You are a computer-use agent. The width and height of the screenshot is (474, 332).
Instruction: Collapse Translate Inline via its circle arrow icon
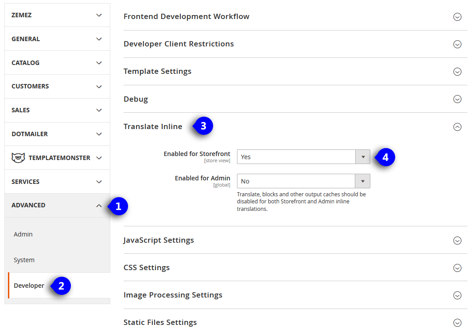pyautogui.click(x=457, y=127)
